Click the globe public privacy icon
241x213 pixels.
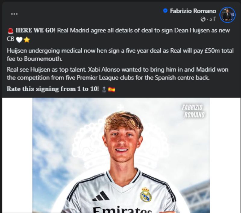point(203,19)
